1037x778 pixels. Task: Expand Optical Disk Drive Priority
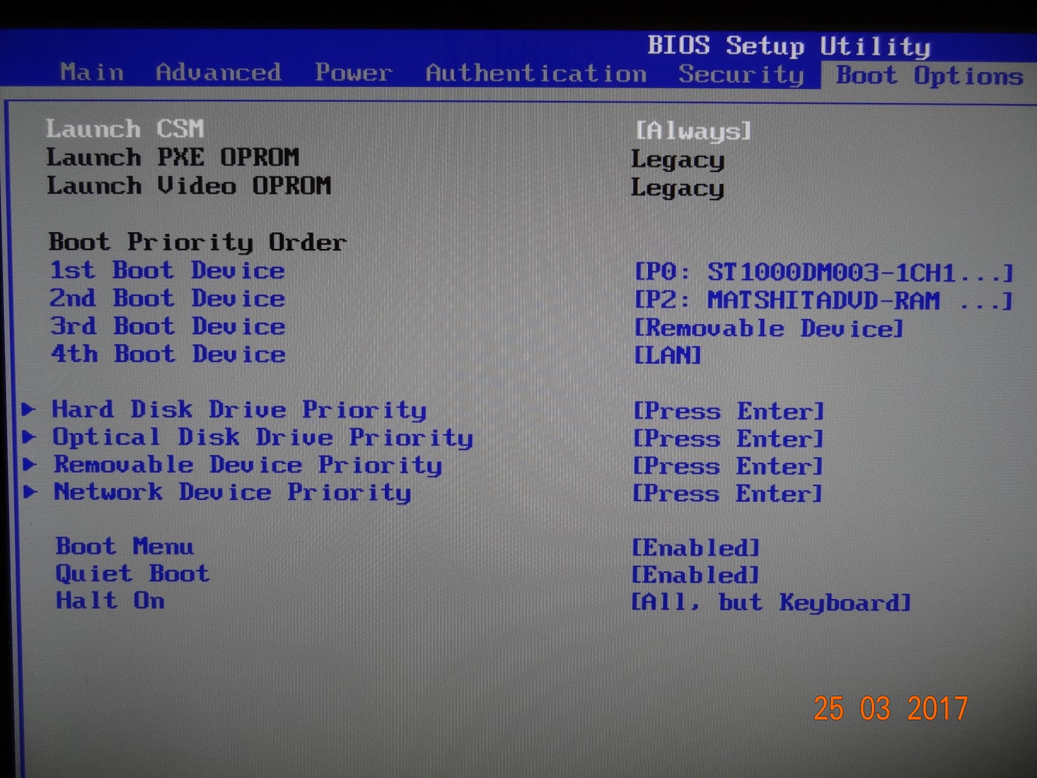(x=262, y=438)
